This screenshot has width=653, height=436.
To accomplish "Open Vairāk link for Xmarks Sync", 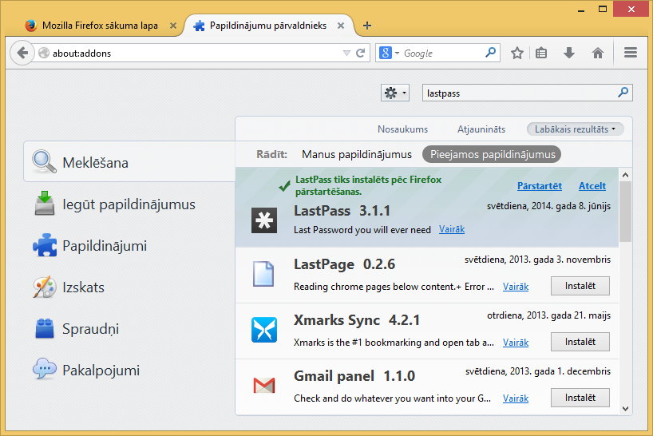I will 516,343.
